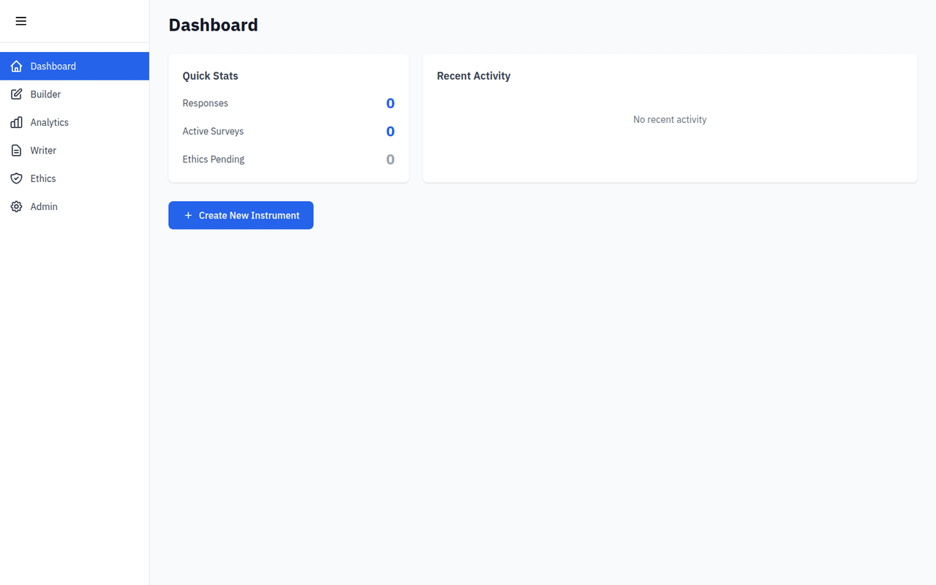This screenshot has height=585, width=936.
Task: Go to the Admin section
Action: point(45,206)
